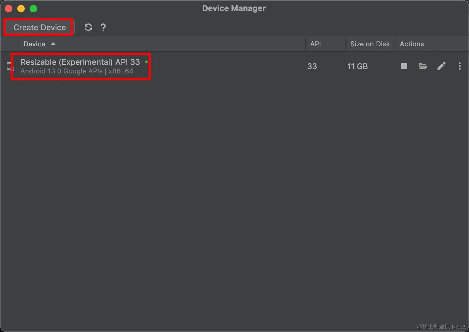Open Device Manager help
Viewport: 469px width, 332px height.
coord(103,27)
